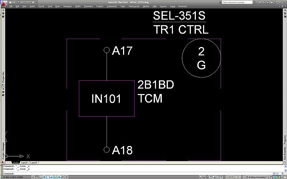The height and width of the screenshot is (179, 287).
Task: Toggle Quick Properties in status bar
Action: click(67, 177)
